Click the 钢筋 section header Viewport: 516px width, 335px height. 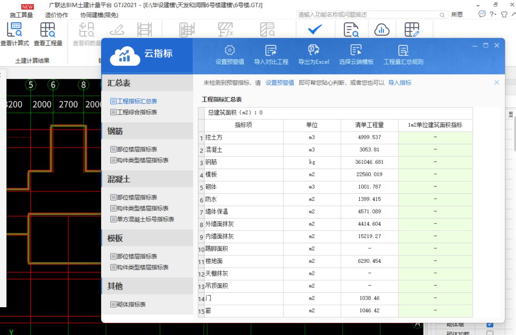[x=147, y=131]
